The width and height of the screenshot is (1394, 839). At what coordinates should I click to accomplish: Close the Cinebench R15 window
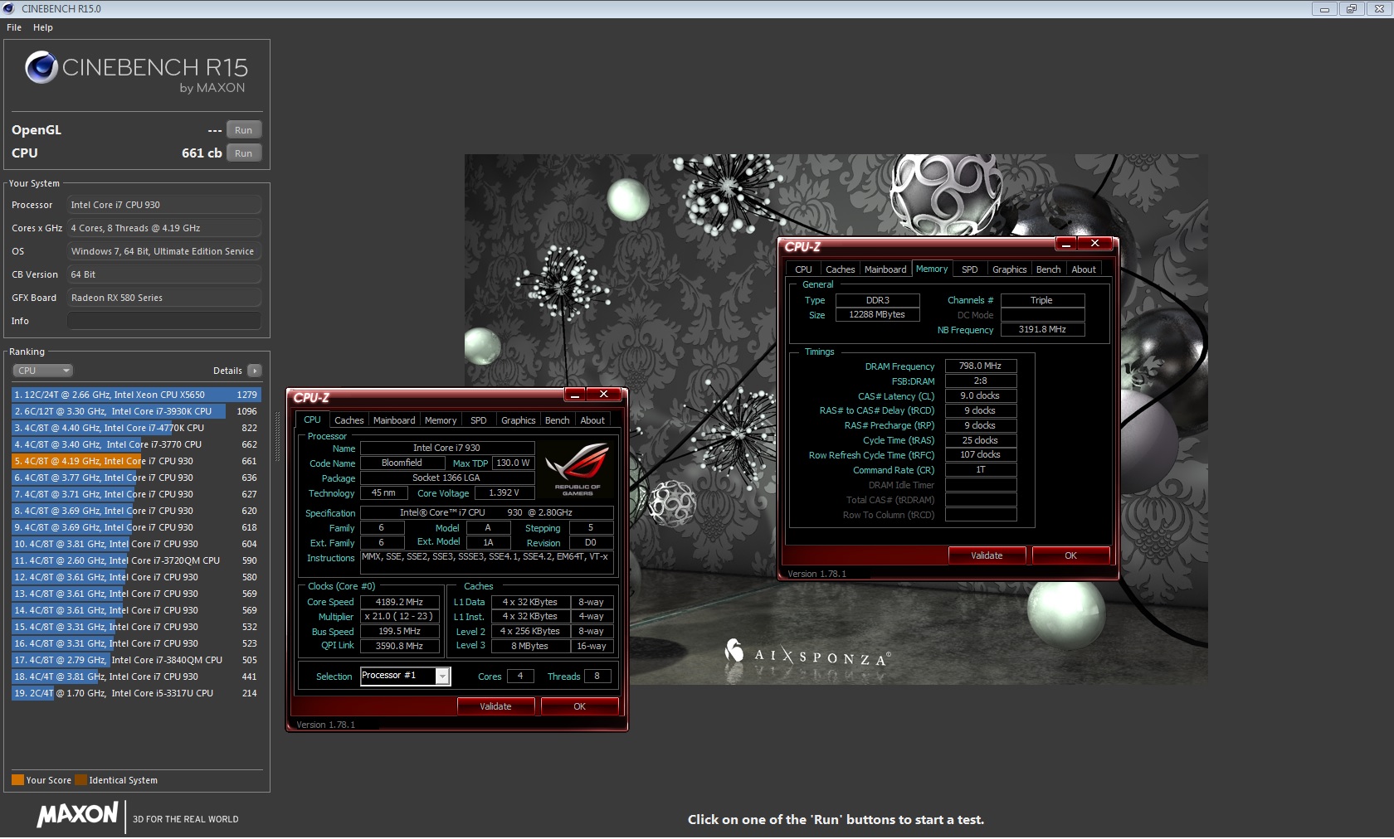tap(1378, 9)
